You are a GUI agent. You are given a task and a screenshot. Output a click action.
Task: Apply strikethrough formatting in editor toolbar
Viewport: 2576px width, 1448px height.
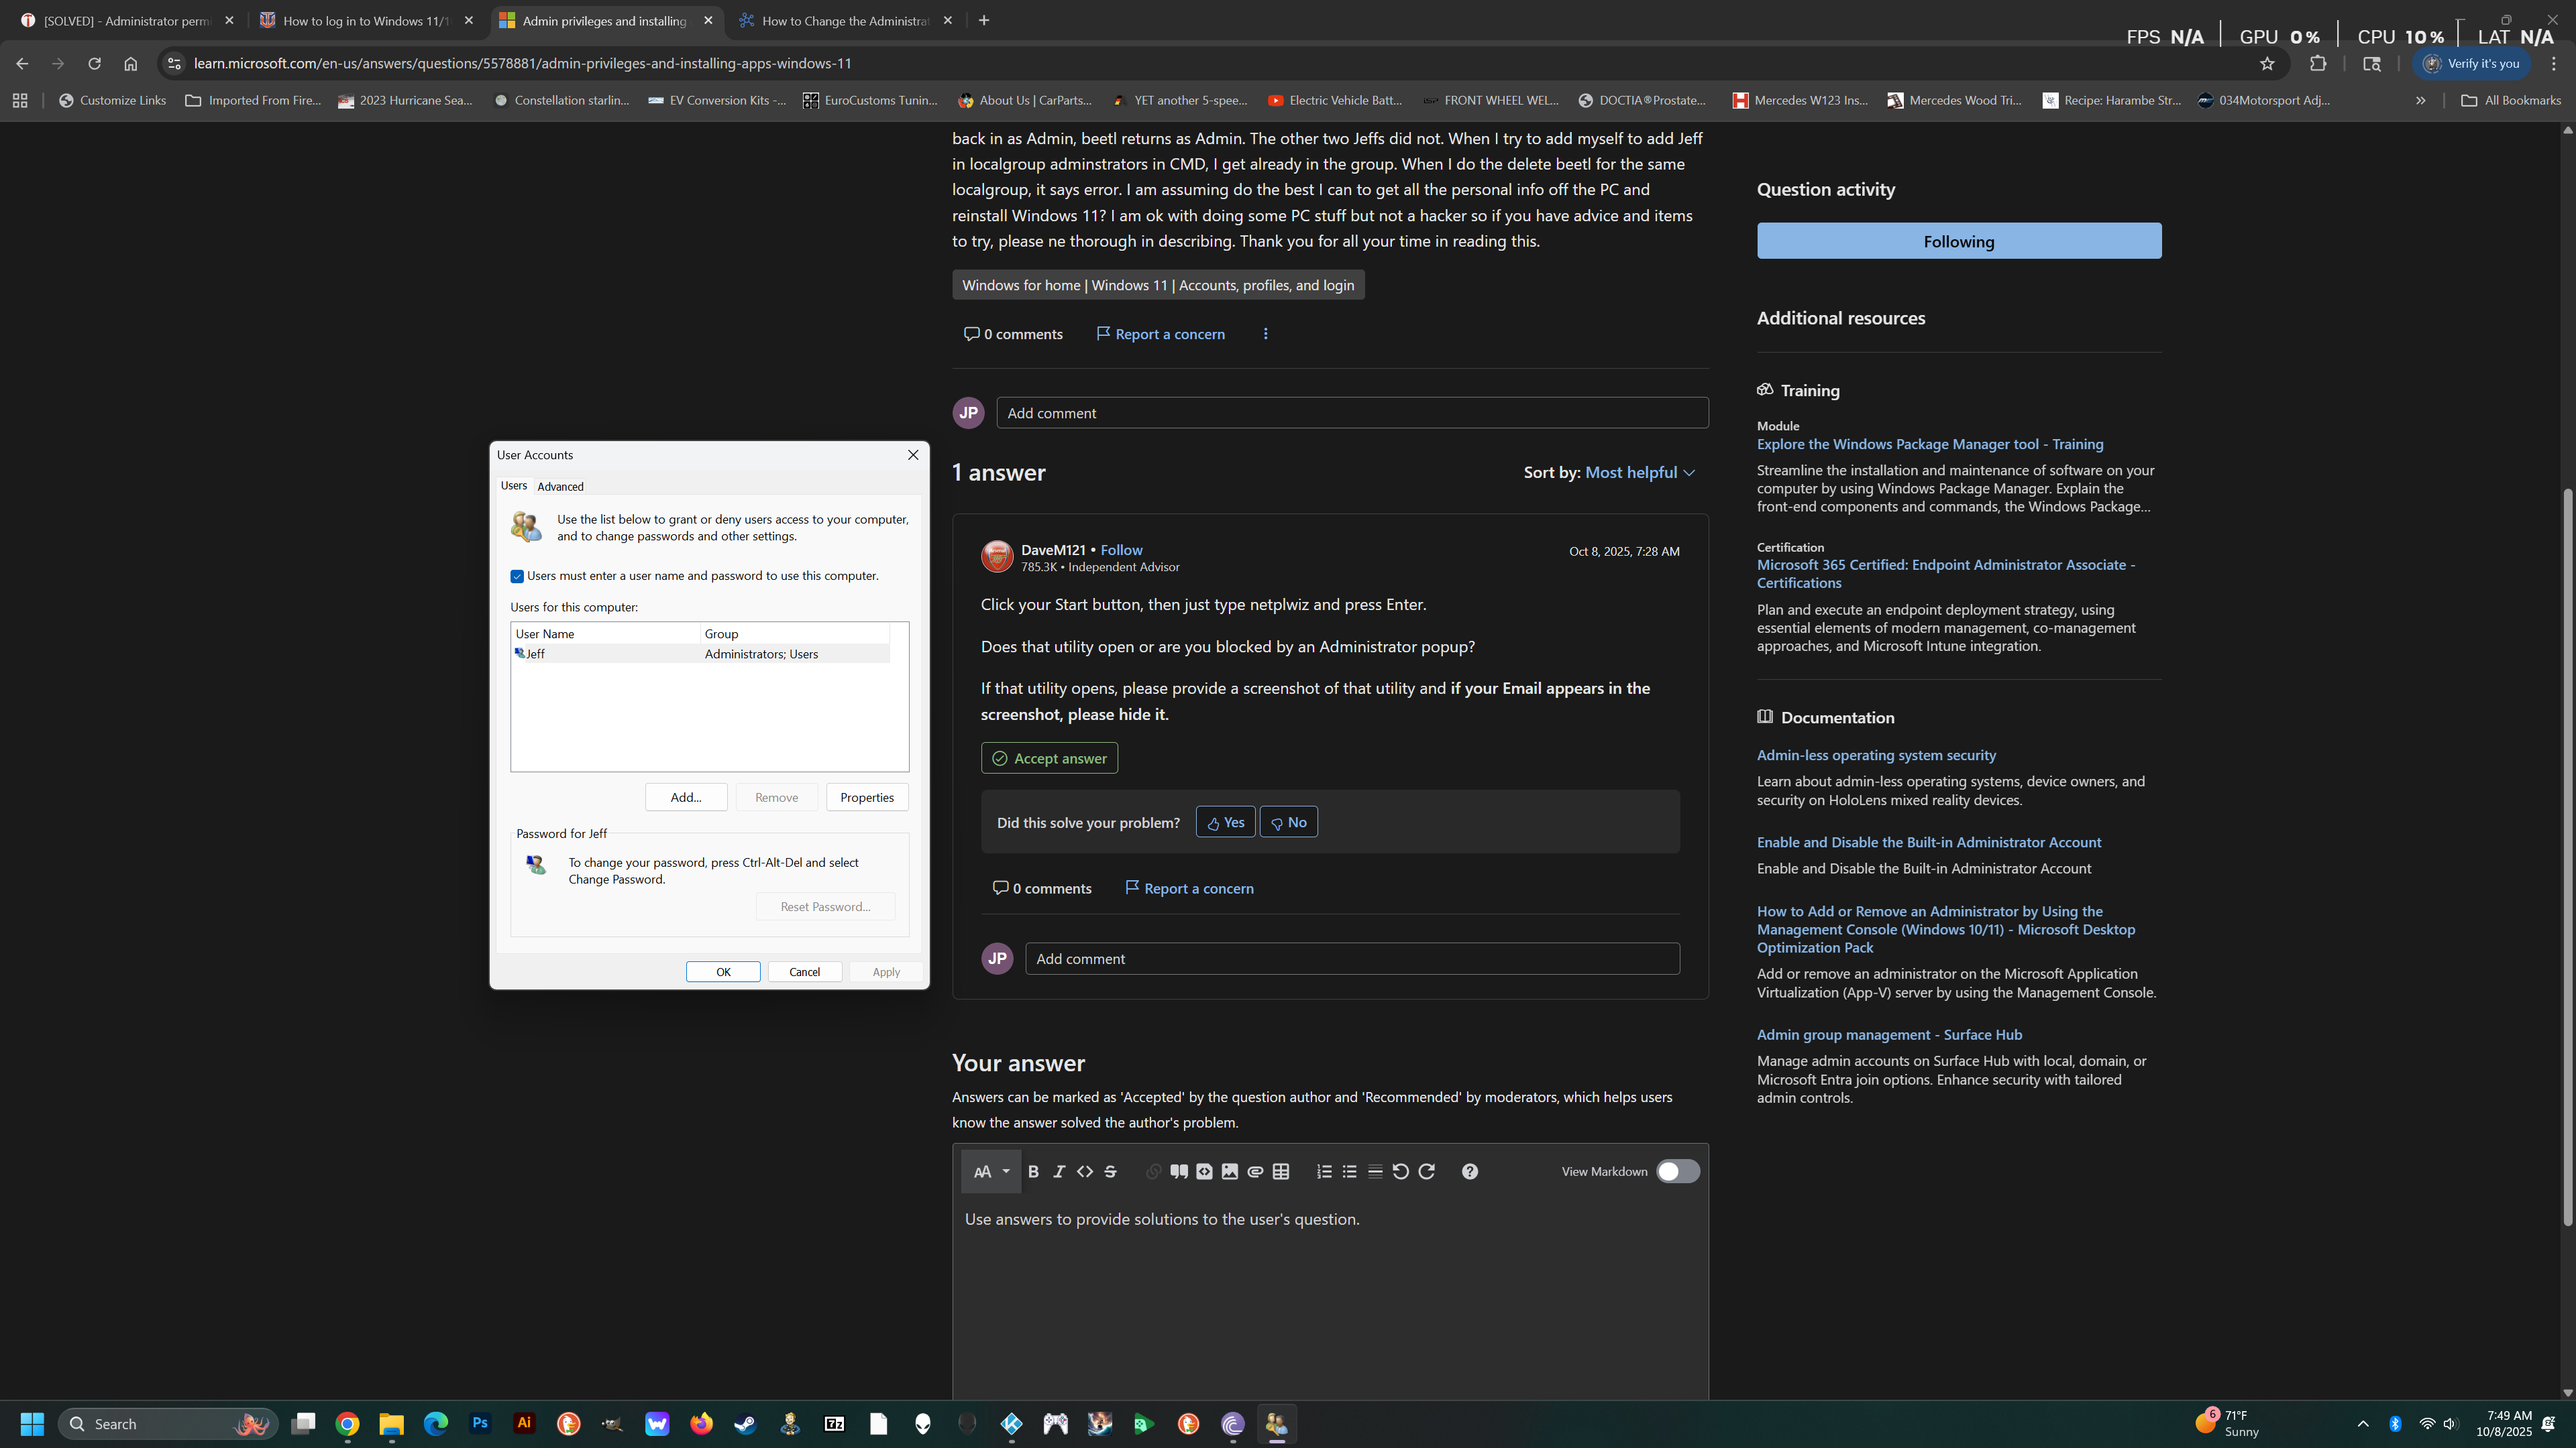(x=1110, y=1171)
